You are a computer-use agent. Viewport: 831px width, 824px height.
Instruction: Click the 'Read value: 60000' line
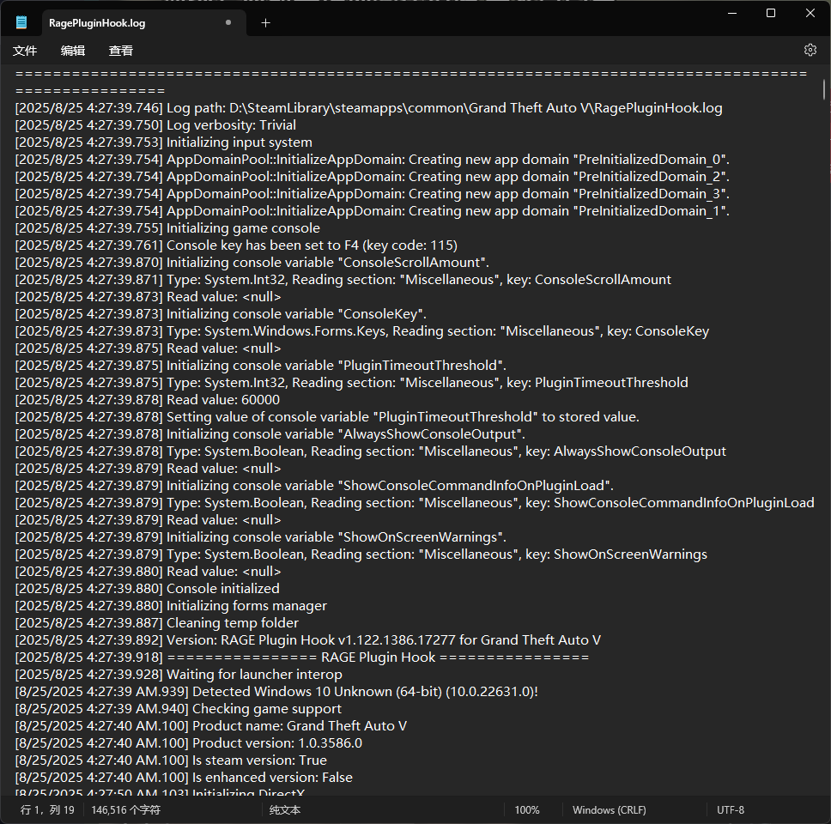click(148, 400)
